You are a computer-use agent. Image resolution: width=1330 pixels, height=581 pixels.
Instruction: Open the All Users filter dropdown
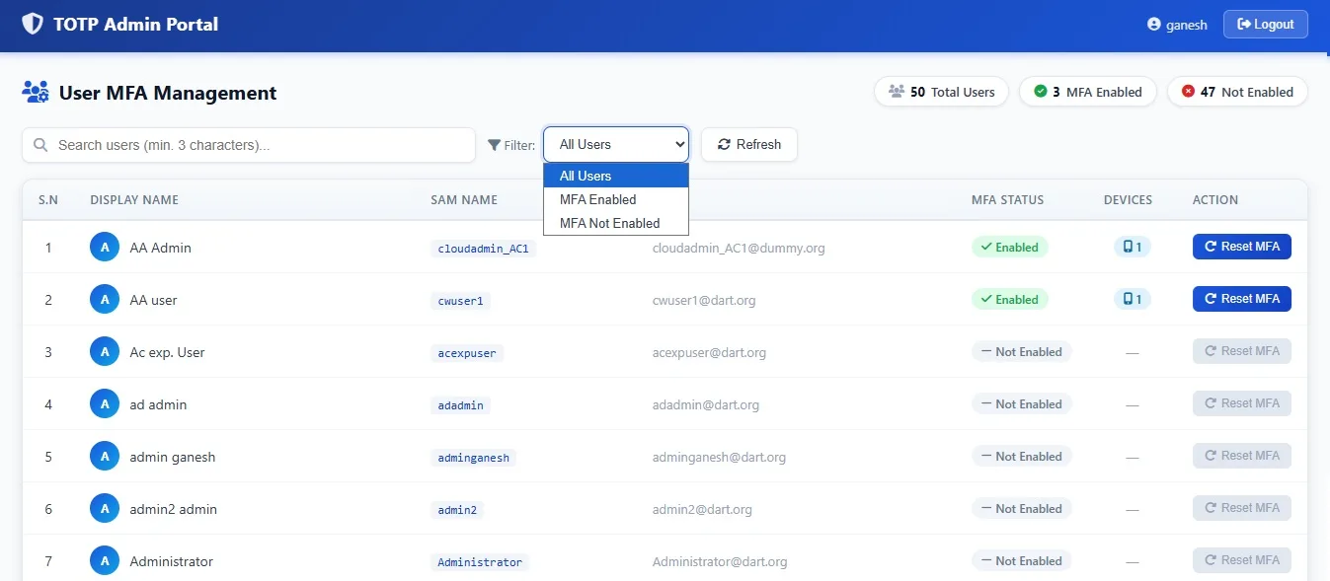[x=616, y=144]
